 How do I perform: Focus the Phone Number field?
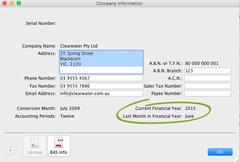click(x=101, y=78)
